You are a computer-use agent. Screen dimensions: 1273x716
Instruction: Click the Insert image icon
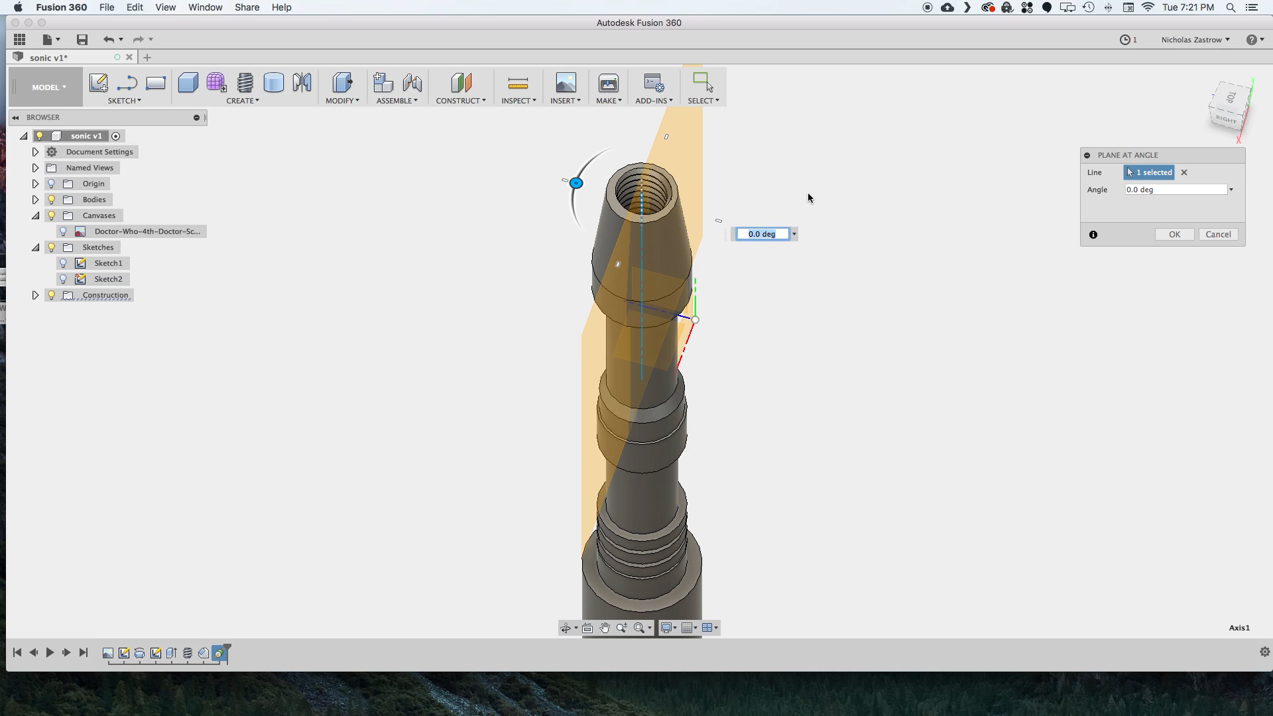[566, 83]
